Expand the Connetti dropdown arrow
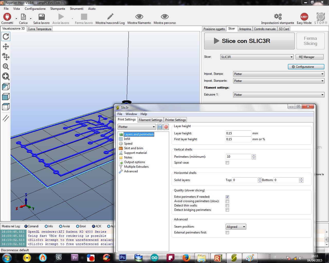 point(16,18)
